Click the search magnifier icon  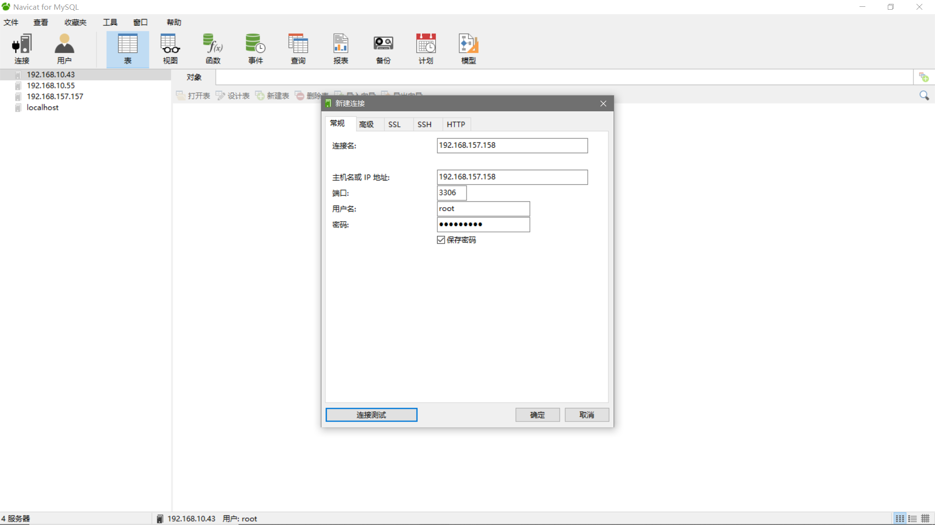[x=924, y=95]
